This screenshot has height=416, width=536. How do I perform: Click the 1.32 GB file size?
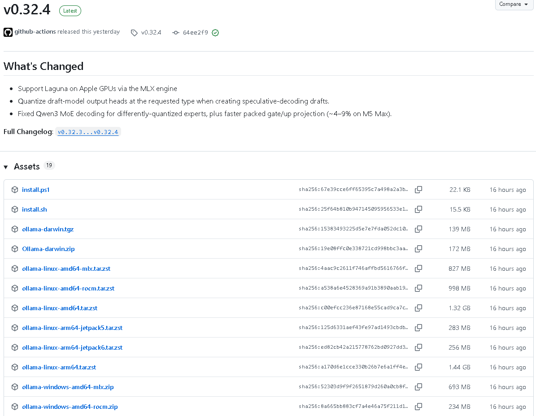pyautogui.click(x=459, y=308)
